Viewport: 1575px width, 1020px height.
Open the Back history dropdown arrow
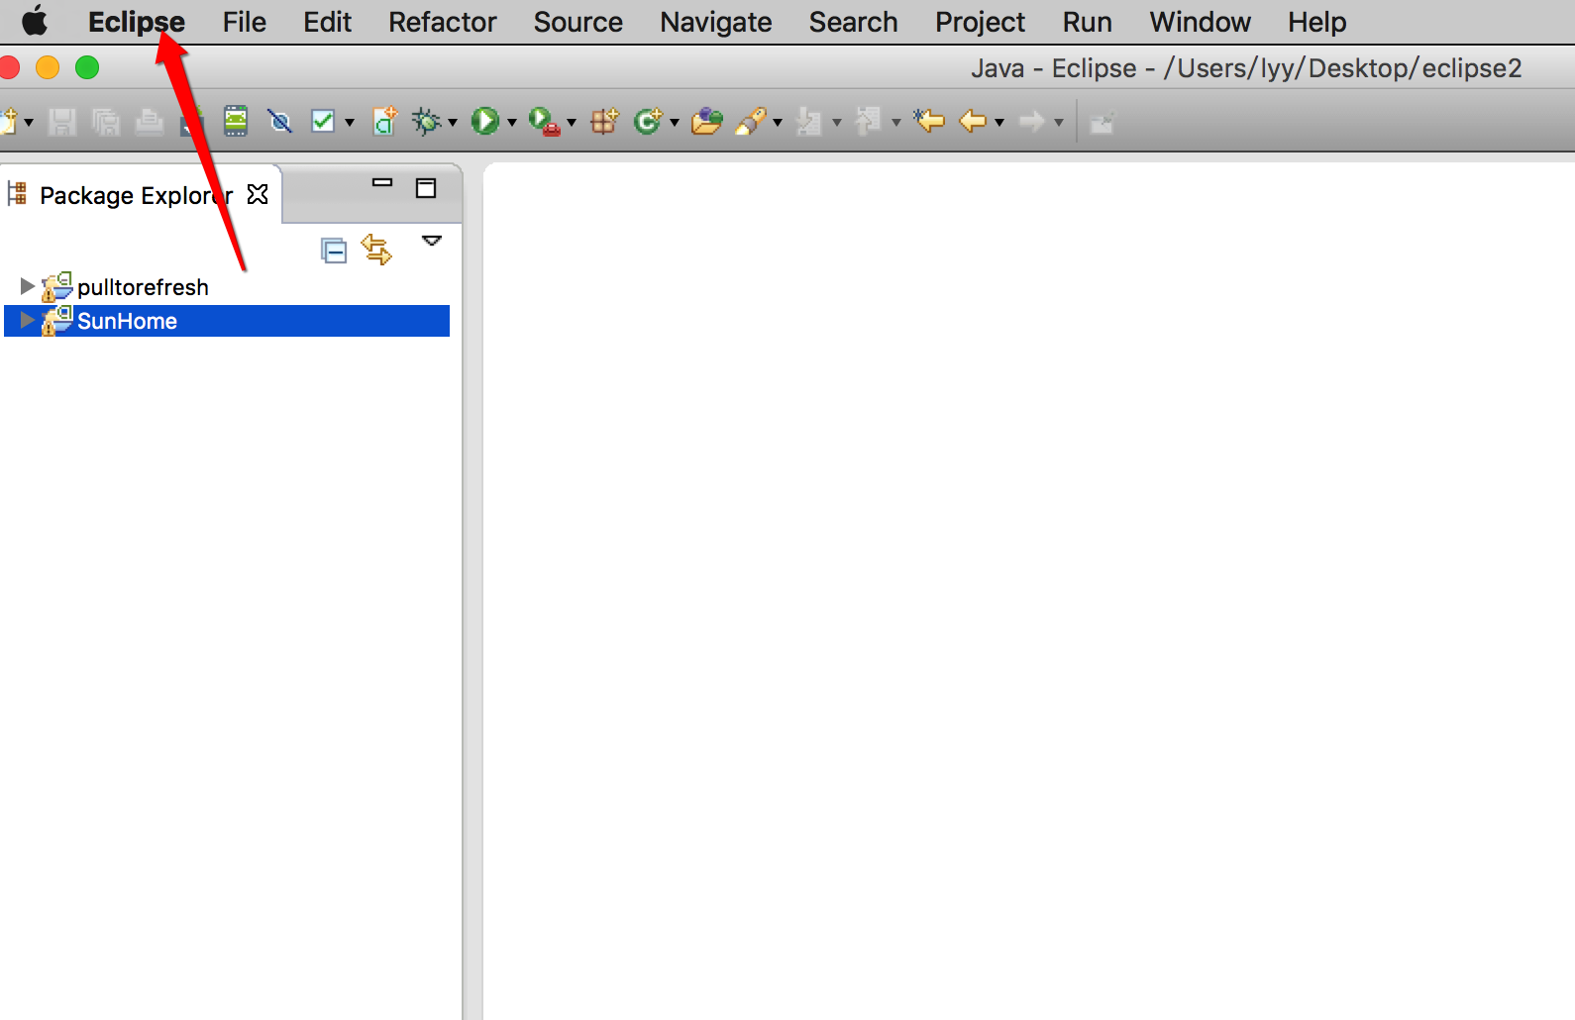(x=999, y=123)
